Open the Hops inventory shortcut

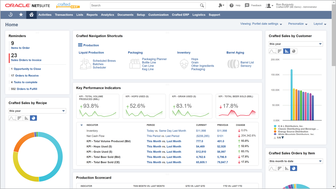point(195,59)
